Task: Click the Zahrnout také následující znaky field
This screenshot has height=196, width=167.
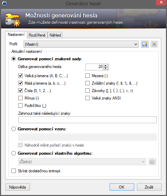Action: pyautogui.click(x=87, y=120)
